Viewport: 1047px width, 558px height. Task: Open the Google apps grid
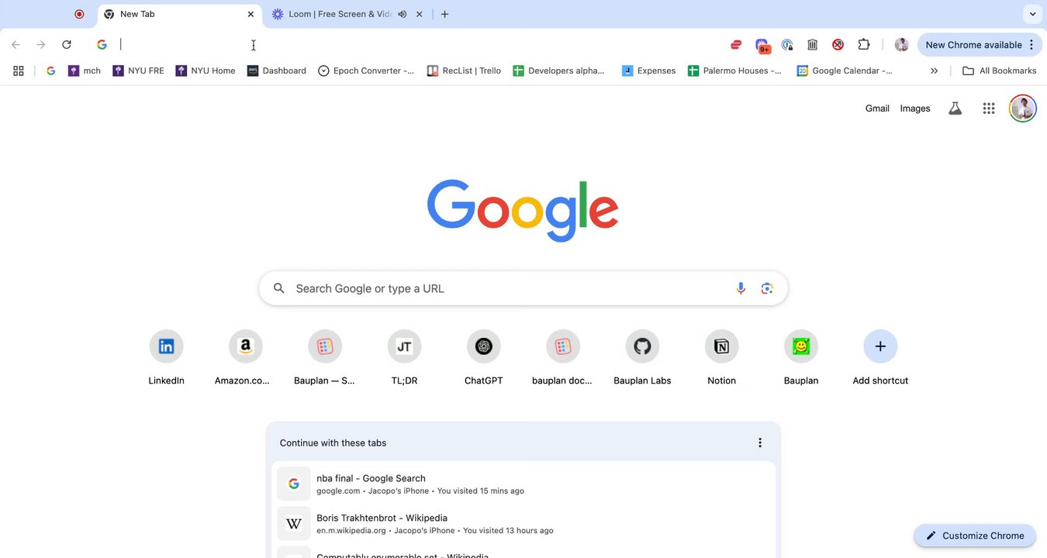[x=988, y=108]
